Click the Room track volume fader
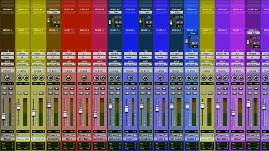Screen dimensions: 269x151 tap(4, 116)
